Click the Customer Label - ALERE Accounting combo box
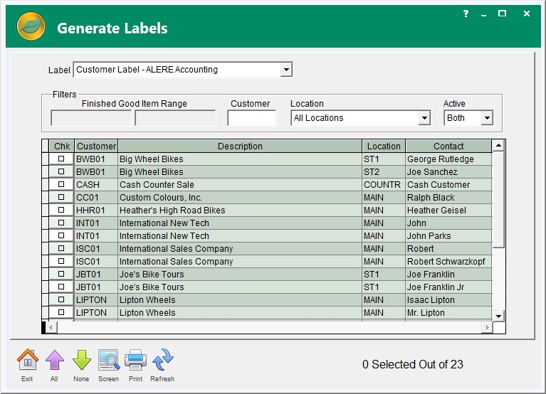 tap(183, 70)
